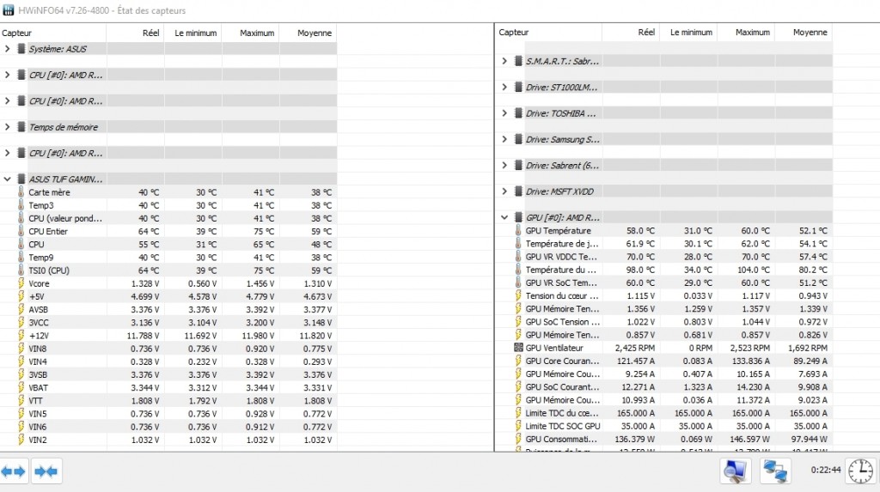Select the AVSB voltage row

pyautogui.click(x=168, y=310)
